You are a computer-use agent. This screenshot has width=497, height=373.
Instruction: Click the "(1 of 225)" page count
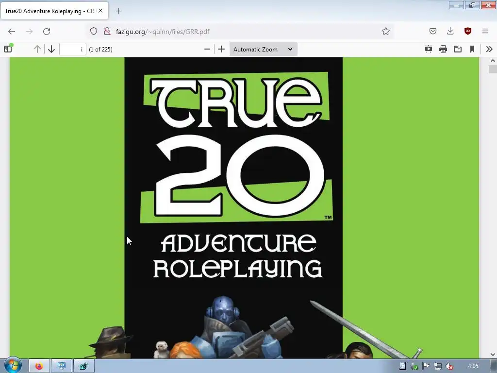pyautogui.click(x=100, y=50)
